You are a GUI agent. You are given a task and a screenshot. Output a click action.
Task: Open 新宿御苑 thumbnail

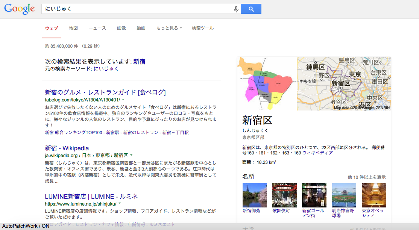pyautogui.click(x=255, y=195)
